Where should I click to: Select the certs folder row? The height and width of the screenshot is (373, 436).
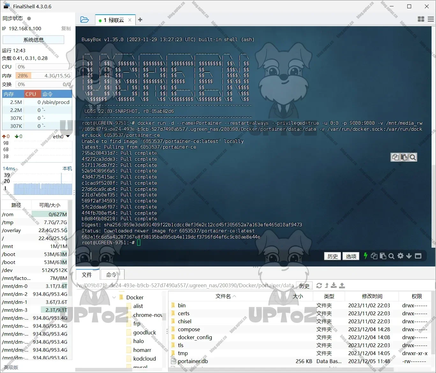[300, 313]
